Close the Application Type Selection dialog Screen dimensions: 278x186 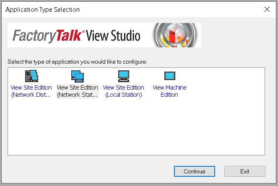coord(267,9)
